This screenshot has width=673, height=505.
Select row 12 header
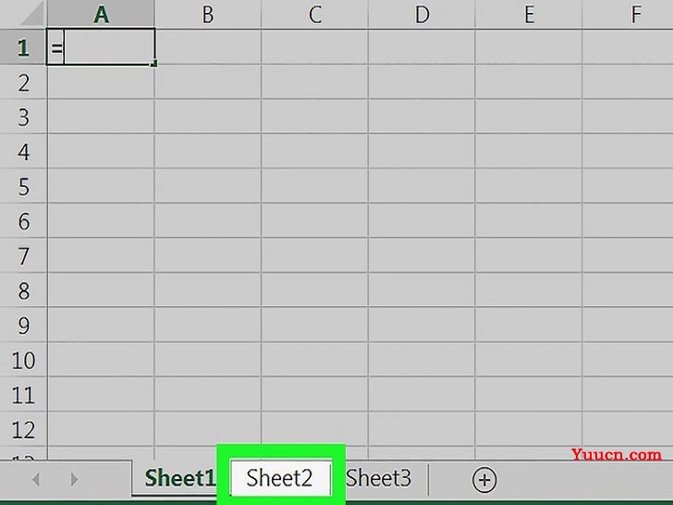click(x=23, y=429)
